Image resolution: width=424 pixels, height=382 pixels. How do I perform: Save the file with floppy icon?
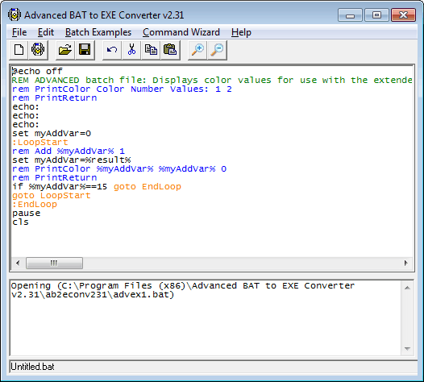tap(85, 50)
